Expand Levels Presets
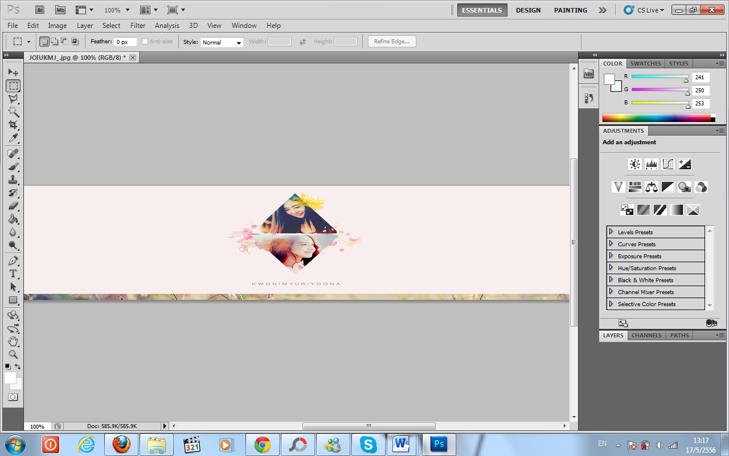Image resolution: width=729 pixels, height=456 pixels. click(611, 231)
